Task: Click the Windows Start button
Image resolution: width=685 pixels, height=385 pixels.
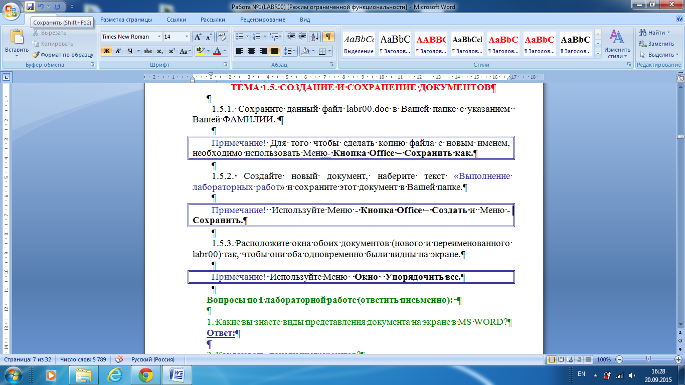Action: coord(13,374)
